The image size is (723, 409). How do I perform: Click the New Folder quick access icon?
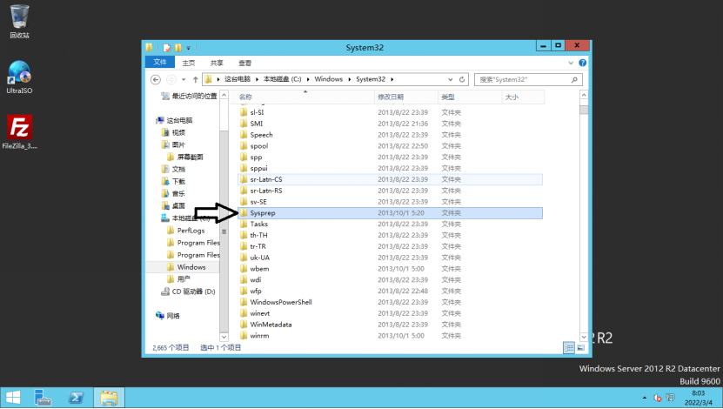[178, 48]
